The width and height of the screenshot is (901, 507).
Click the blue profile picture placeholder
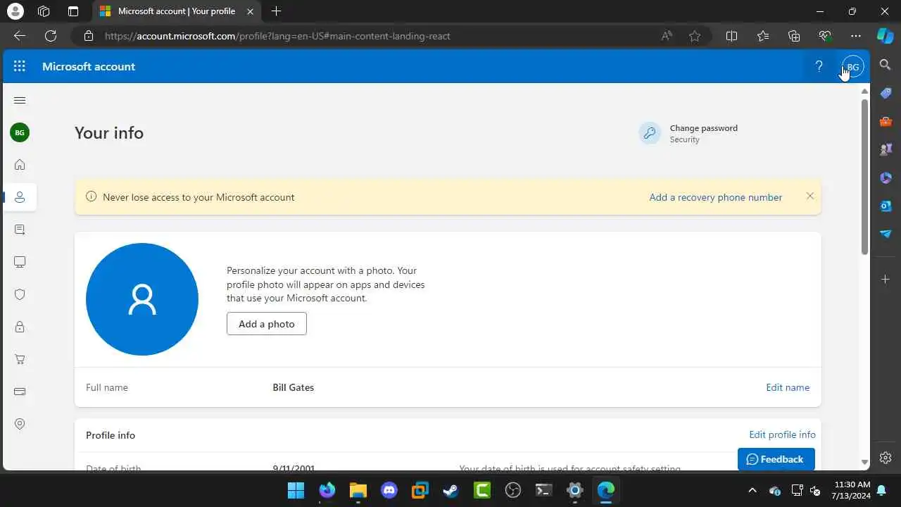pos(142,299)
